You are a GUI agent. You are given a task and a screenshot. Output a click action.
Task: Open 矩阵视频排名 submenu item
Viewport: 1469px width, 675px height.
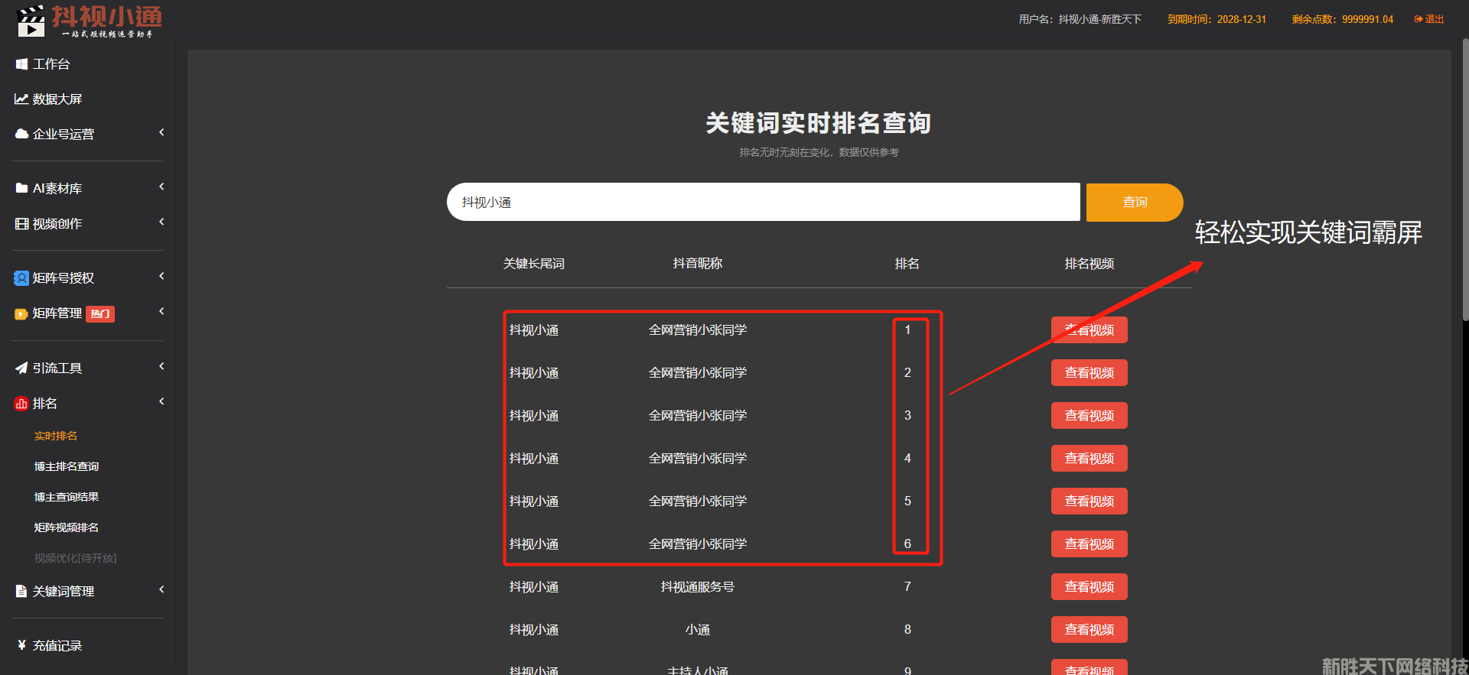67,527
